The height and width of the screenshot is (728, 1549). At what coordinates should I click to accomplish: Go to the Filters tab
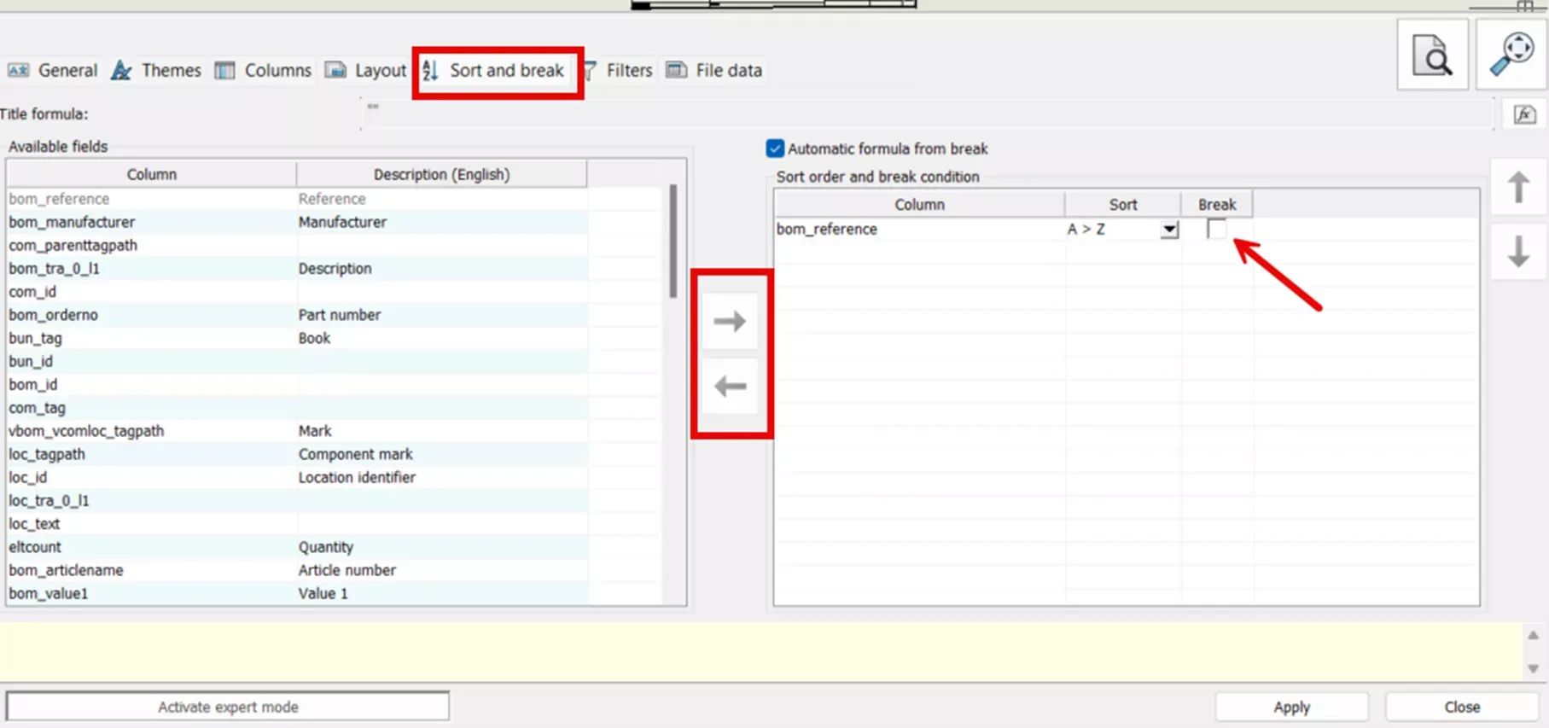pos(617,70)
